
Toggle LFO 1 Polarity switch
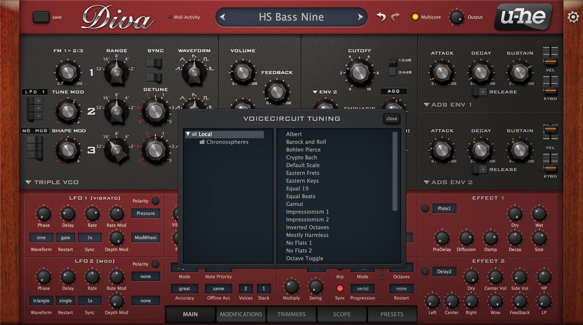[x=155, y=201]
